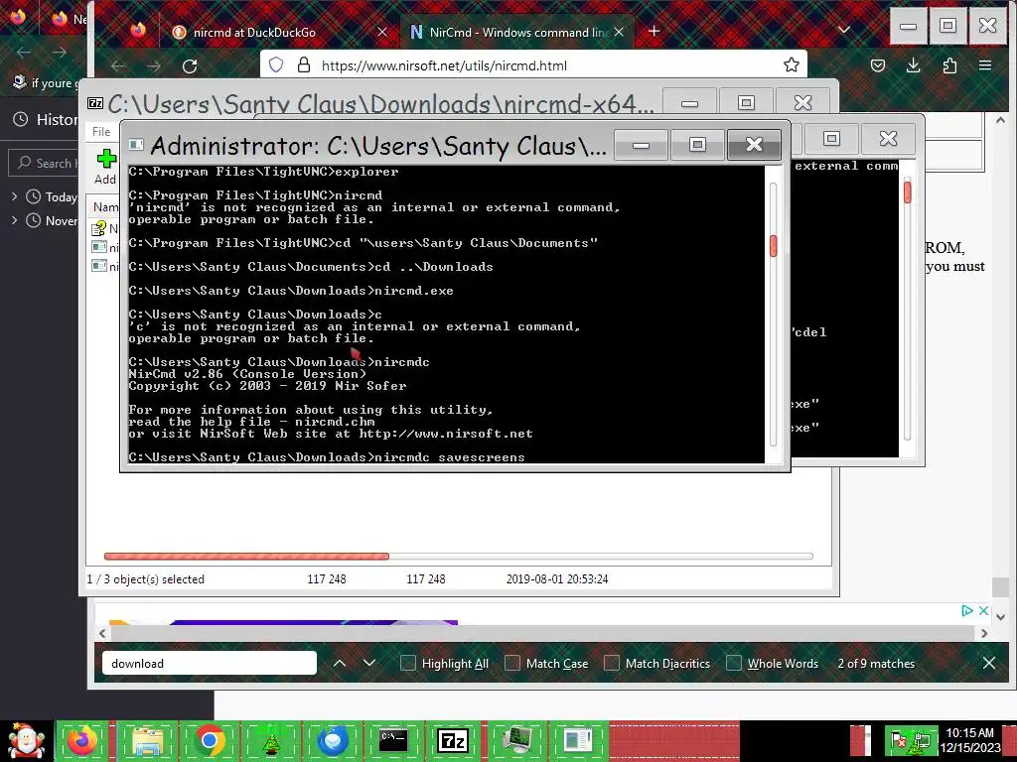Go to next find match
1017x762 pixels.
point(369,663)
